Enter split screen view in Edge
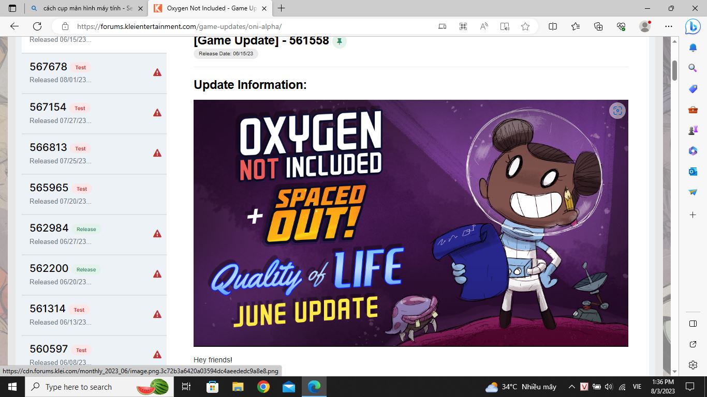This screenshot has height=397, width=707. point(552,26)
